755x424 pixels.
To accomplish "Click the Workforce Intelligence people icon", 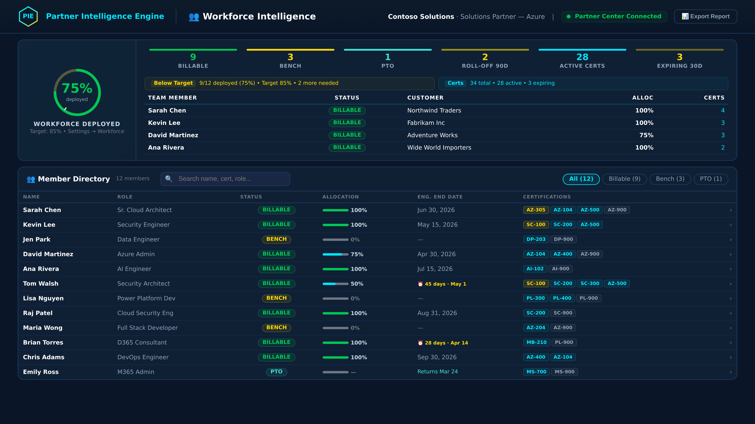I will click(193, 16).
